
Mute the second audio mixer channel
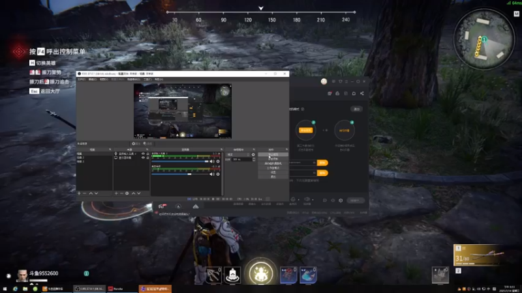point(211,174)
